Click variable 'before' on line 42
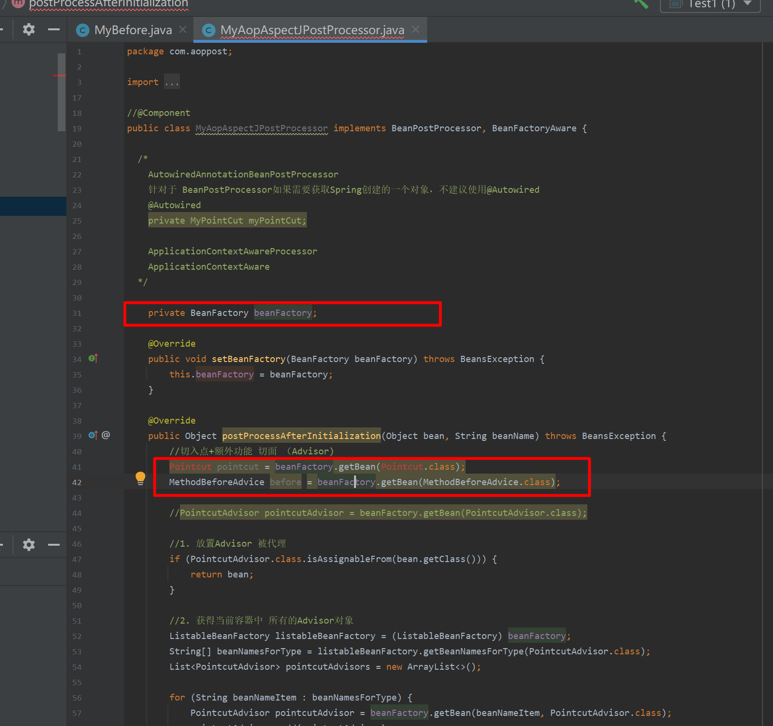 286,482
